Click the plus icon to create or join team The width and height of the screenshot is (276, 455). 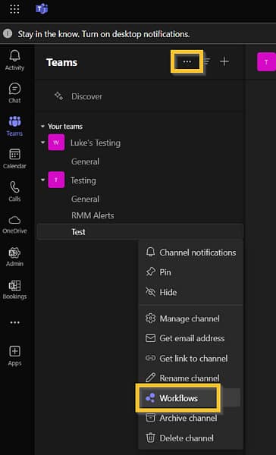(224, 61)
